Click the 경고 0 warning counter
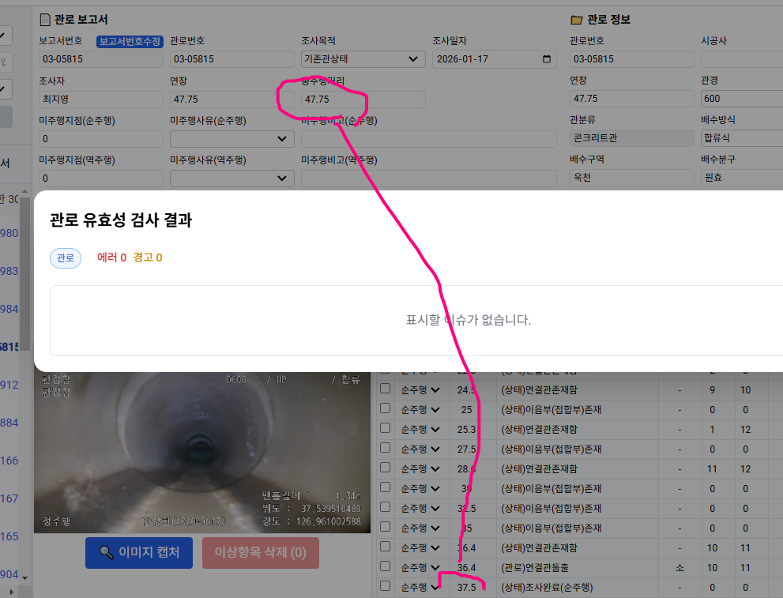This screenshot has height=598, width=783. [x=148, y=258]
